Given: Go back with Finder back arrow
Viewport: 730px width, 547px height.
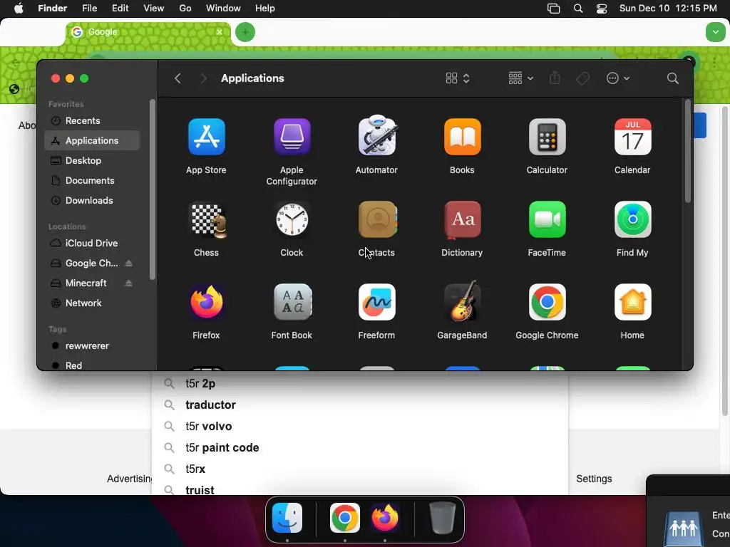Looking at the screenshot, I should [x=178, y=78].
